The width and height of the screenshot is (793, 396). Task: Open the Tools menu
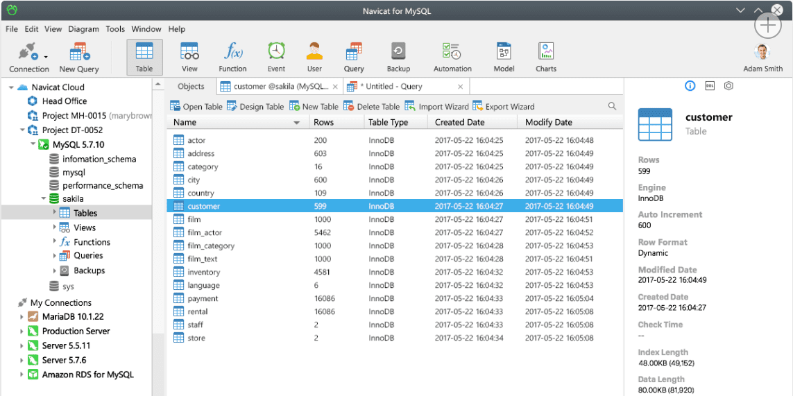[115, 29]
